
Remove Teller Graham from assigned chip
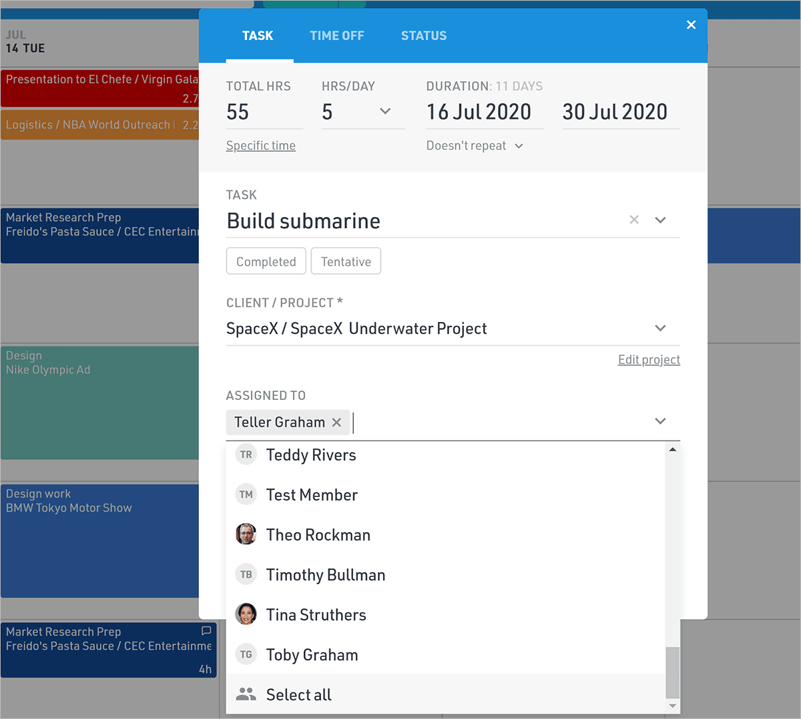336,422
